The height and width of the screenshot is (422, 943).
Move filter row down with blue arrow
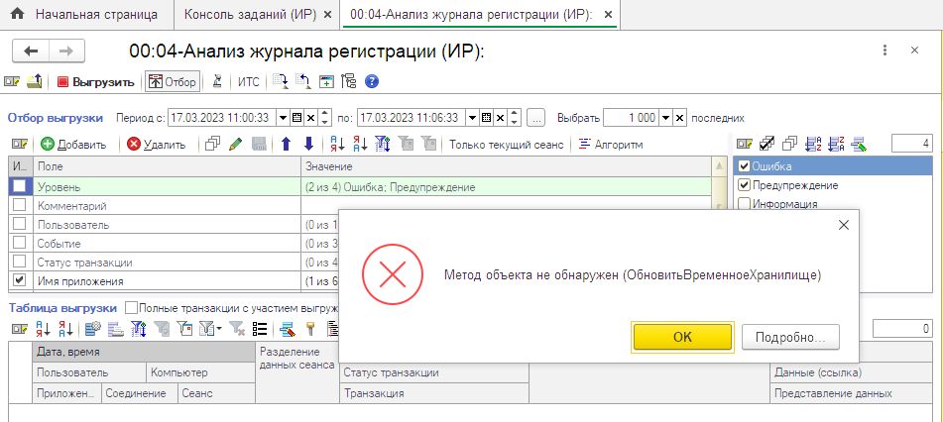click(308, 145)
